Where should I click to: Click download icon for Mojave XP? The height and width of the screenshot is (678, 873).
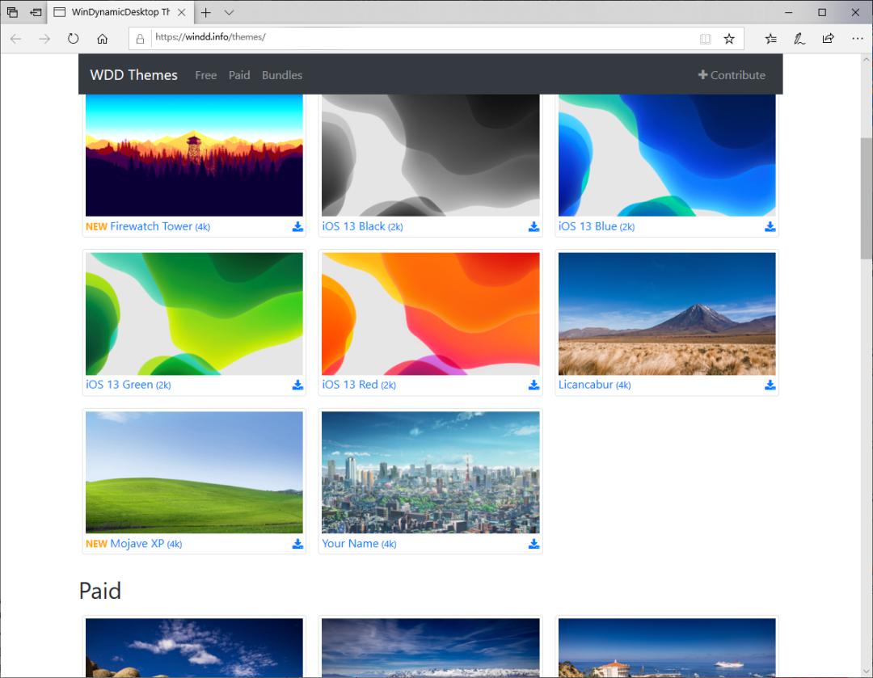click(297, 544)
